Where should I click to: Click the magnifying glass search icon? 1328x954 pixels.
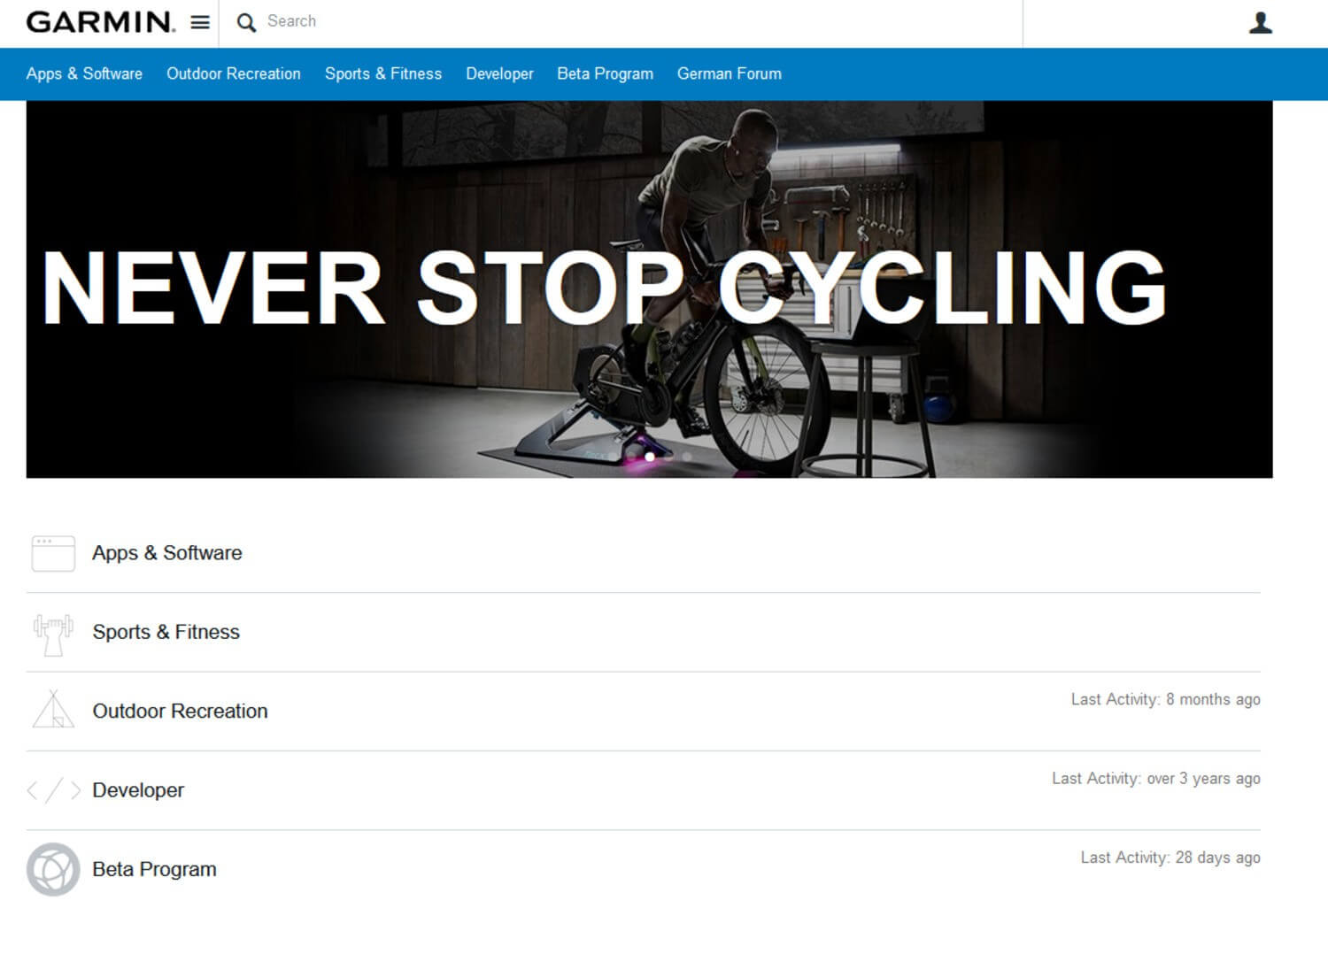tap(246, 22)
